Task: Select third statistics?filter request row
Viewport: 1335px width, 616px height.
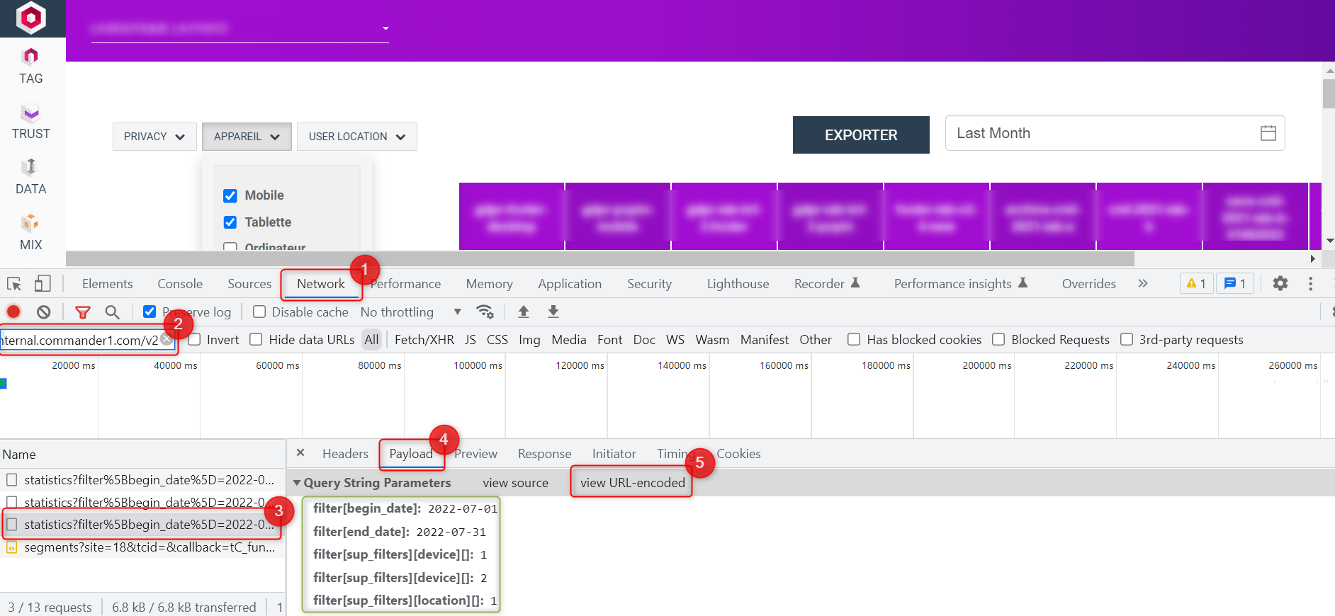Action: (x=142, y=525)
